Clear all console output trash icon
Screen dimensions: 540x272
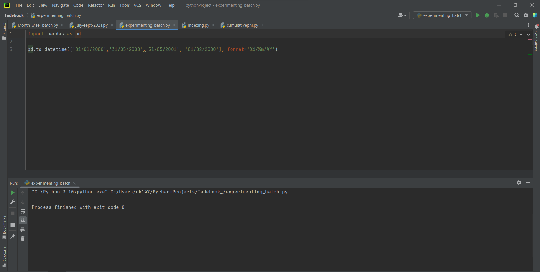tap(23, 239)
